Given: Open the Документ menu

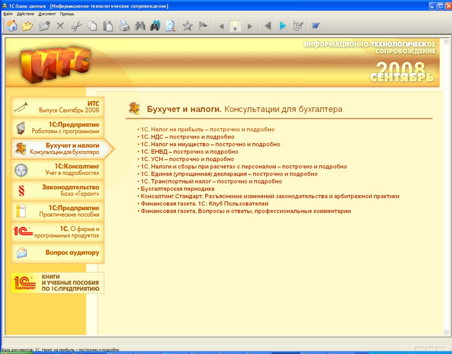Looking at the screenshot, I should [47, 14].
